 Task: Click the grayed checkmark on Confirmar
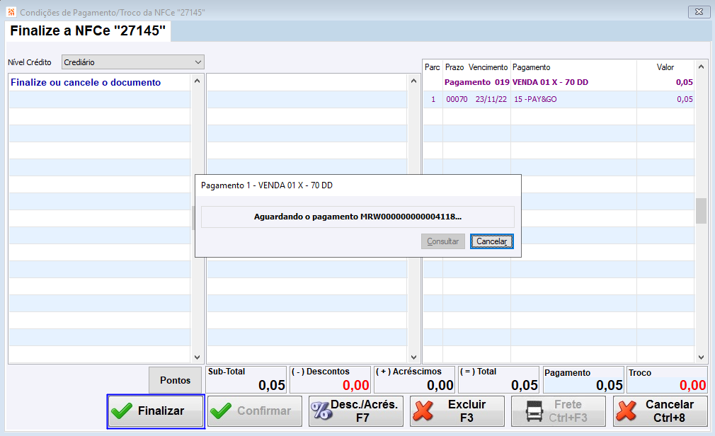click(x=221, y=411)
